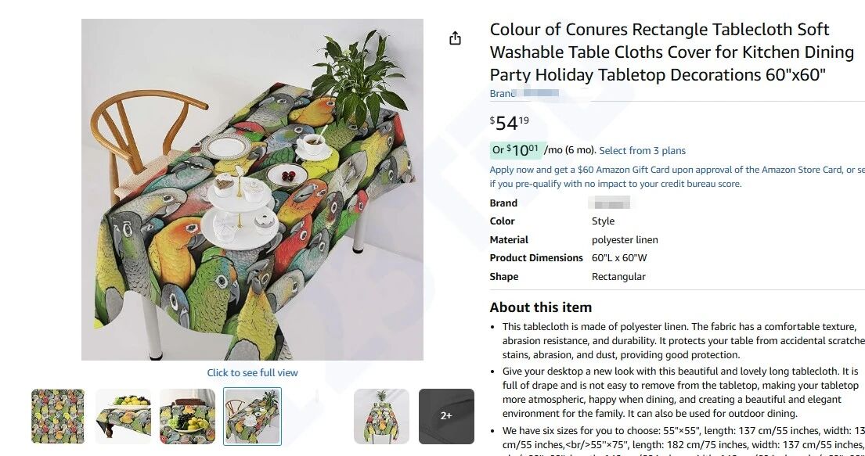865x456 pixels.
Task: Choose thumbnail of tablecloth with pineapple on top
Action: coord(381,416)
